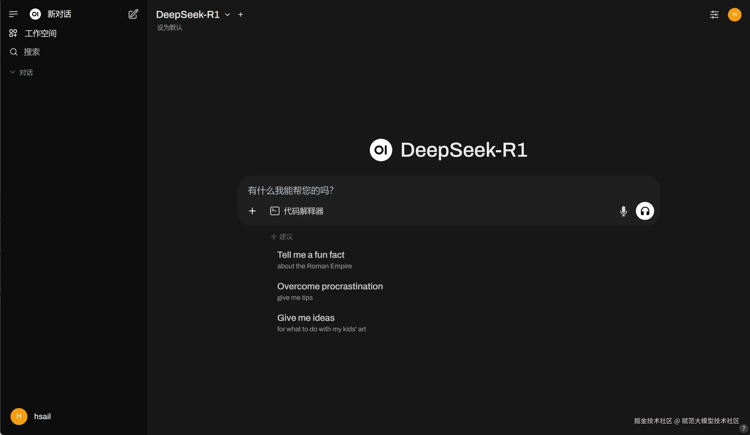Toggle the Code Interpreter (代码解释器) option

pos(297,211)
